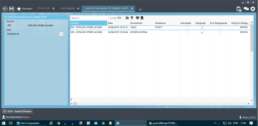The image size is (258, 126).
Task: Toggle Erro Retaguarda checkbox for document 16333
Action: pos(220,27)
